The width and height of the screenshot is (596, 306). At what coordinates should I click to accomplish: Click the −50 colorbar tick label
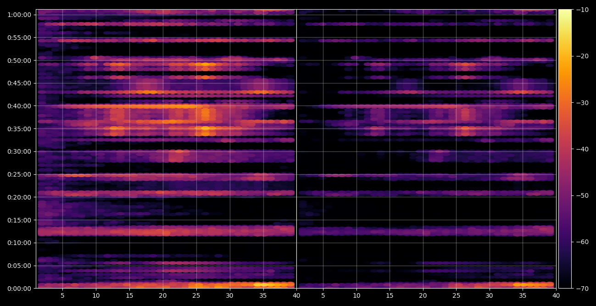(x=582, y=195)
